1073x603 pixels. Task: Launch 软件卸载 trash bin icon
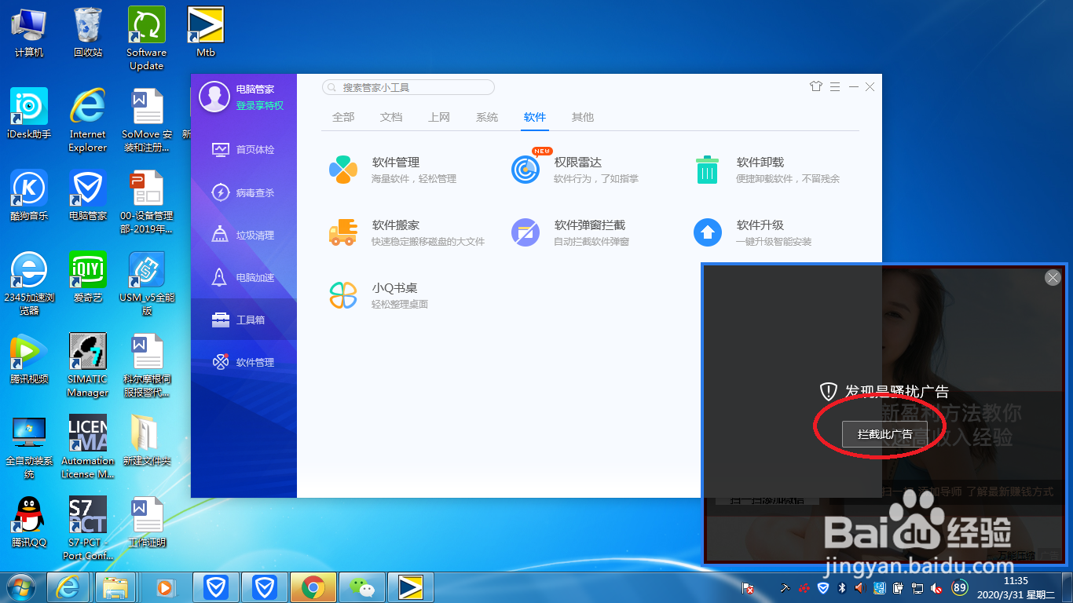pyautogui.click(x=707, y=170)
